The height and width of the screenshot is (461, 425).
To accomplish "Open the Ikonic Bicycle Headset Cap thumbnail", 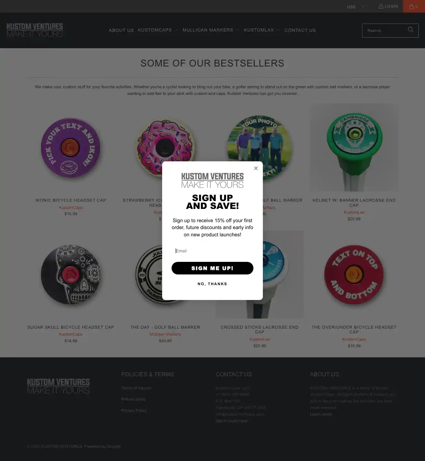I will [x=71, y=148].
